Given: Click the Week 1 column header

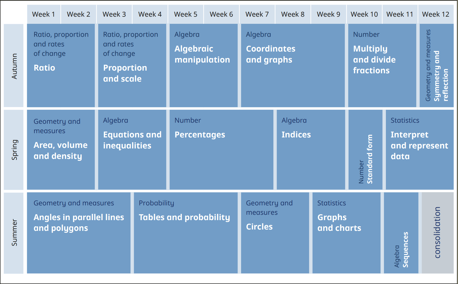Looking at the screenshot, I should coord(44,14).
